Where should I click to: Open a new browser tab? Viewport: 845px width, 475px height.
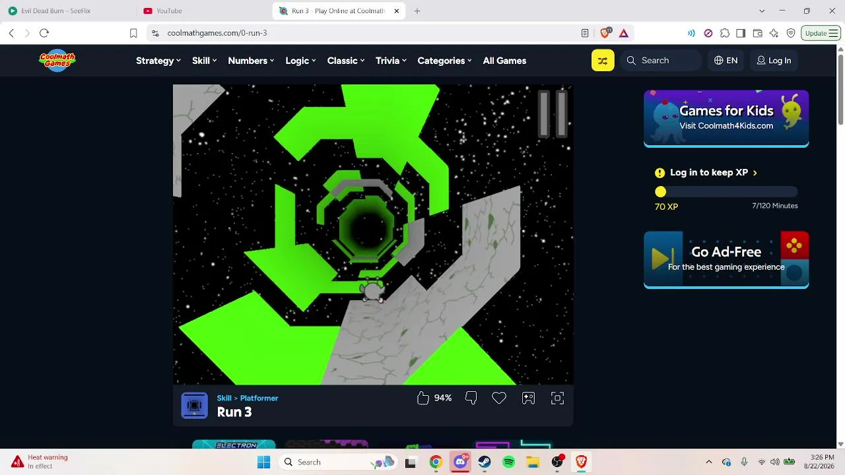[x=417, y=11]
